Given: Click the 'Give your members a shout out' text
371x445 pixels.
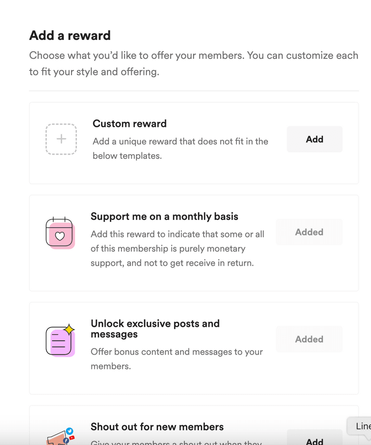Looking at the screenshot, I should tap(176, 442).
